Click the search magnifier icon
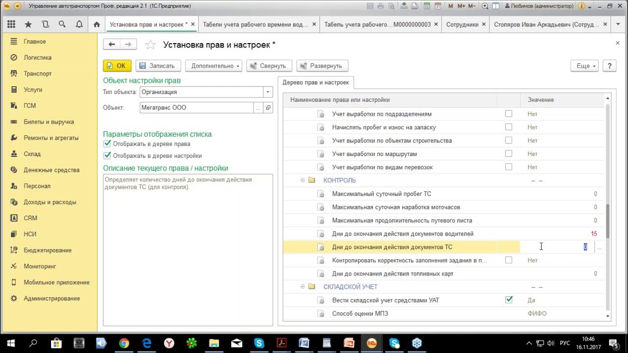This screenshot has height=353, width=628. coord(62,25)
